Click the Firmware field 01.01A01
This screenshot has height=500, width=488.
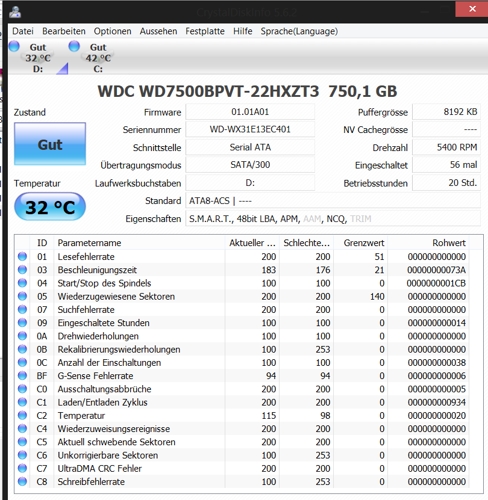250,112
